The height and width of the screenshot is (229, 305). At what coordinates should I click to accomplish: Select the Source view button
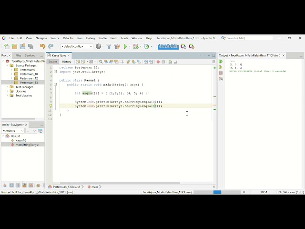(x=53, y=62)
